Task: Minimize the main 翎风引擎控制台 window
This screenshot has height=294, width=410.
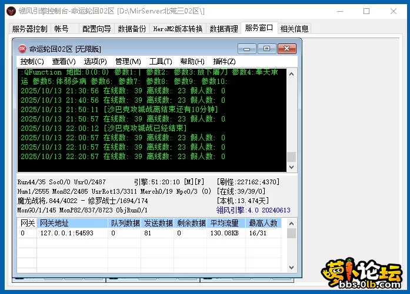Action: click(x=339, y=11)
